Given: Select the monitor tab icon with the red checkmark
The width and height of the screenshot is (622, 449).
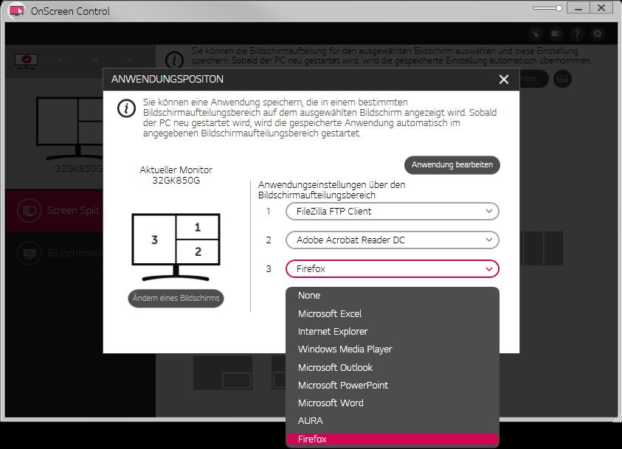Looking at the screenshot, I should [x=27, y=60].
